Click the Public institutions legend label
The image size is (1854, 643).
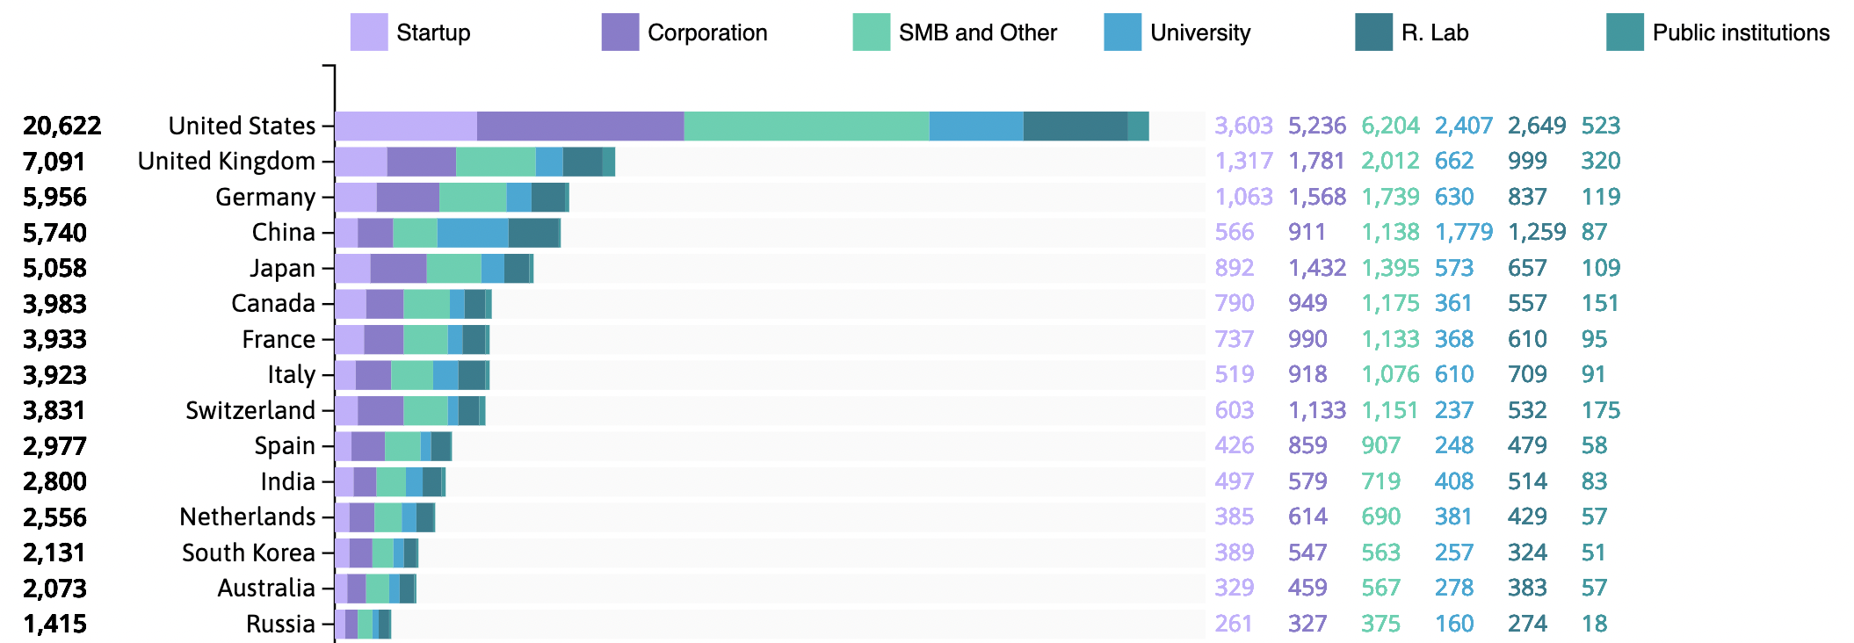pos(1741,33)
